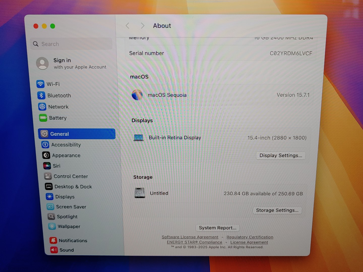363x272 pixels.
Task: Open Wallpaper settings pane
Action: pos(69,226)
